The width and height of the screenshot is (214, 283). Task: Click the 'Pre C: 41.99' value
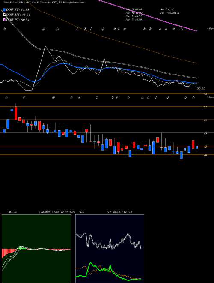(x=134, y=20)
